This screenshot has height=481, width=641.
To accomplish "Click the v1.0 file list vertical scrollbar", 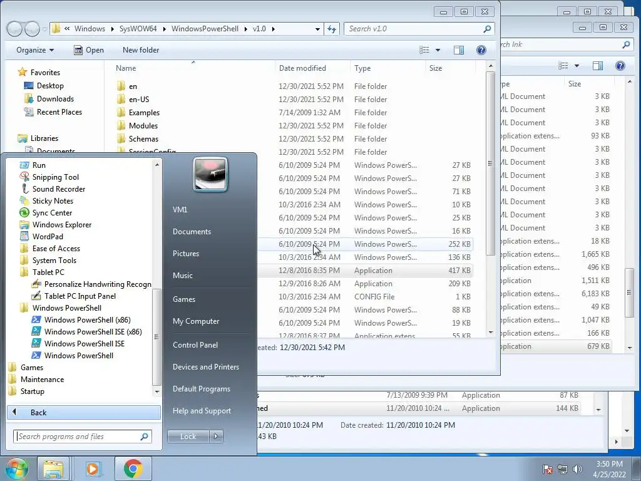I will click(491, 163).
